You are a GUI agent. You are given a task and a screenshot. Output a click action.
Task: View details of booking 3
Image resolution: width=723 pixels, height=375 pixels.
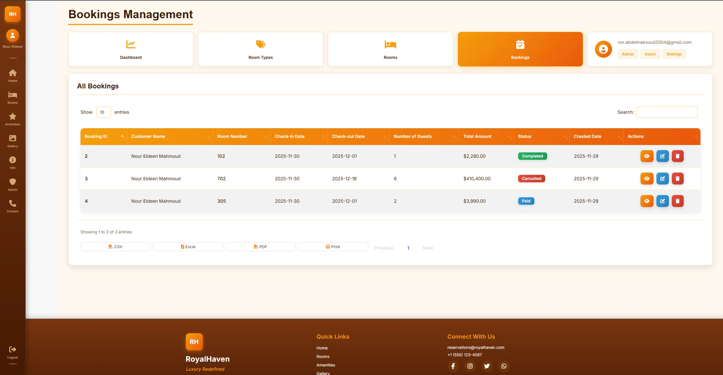click(647, 179)
